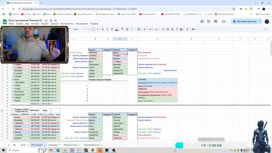The width and height of the screenshot is (272, 153).
Task: Open the Google account avatar
Action: coord(267,21)
